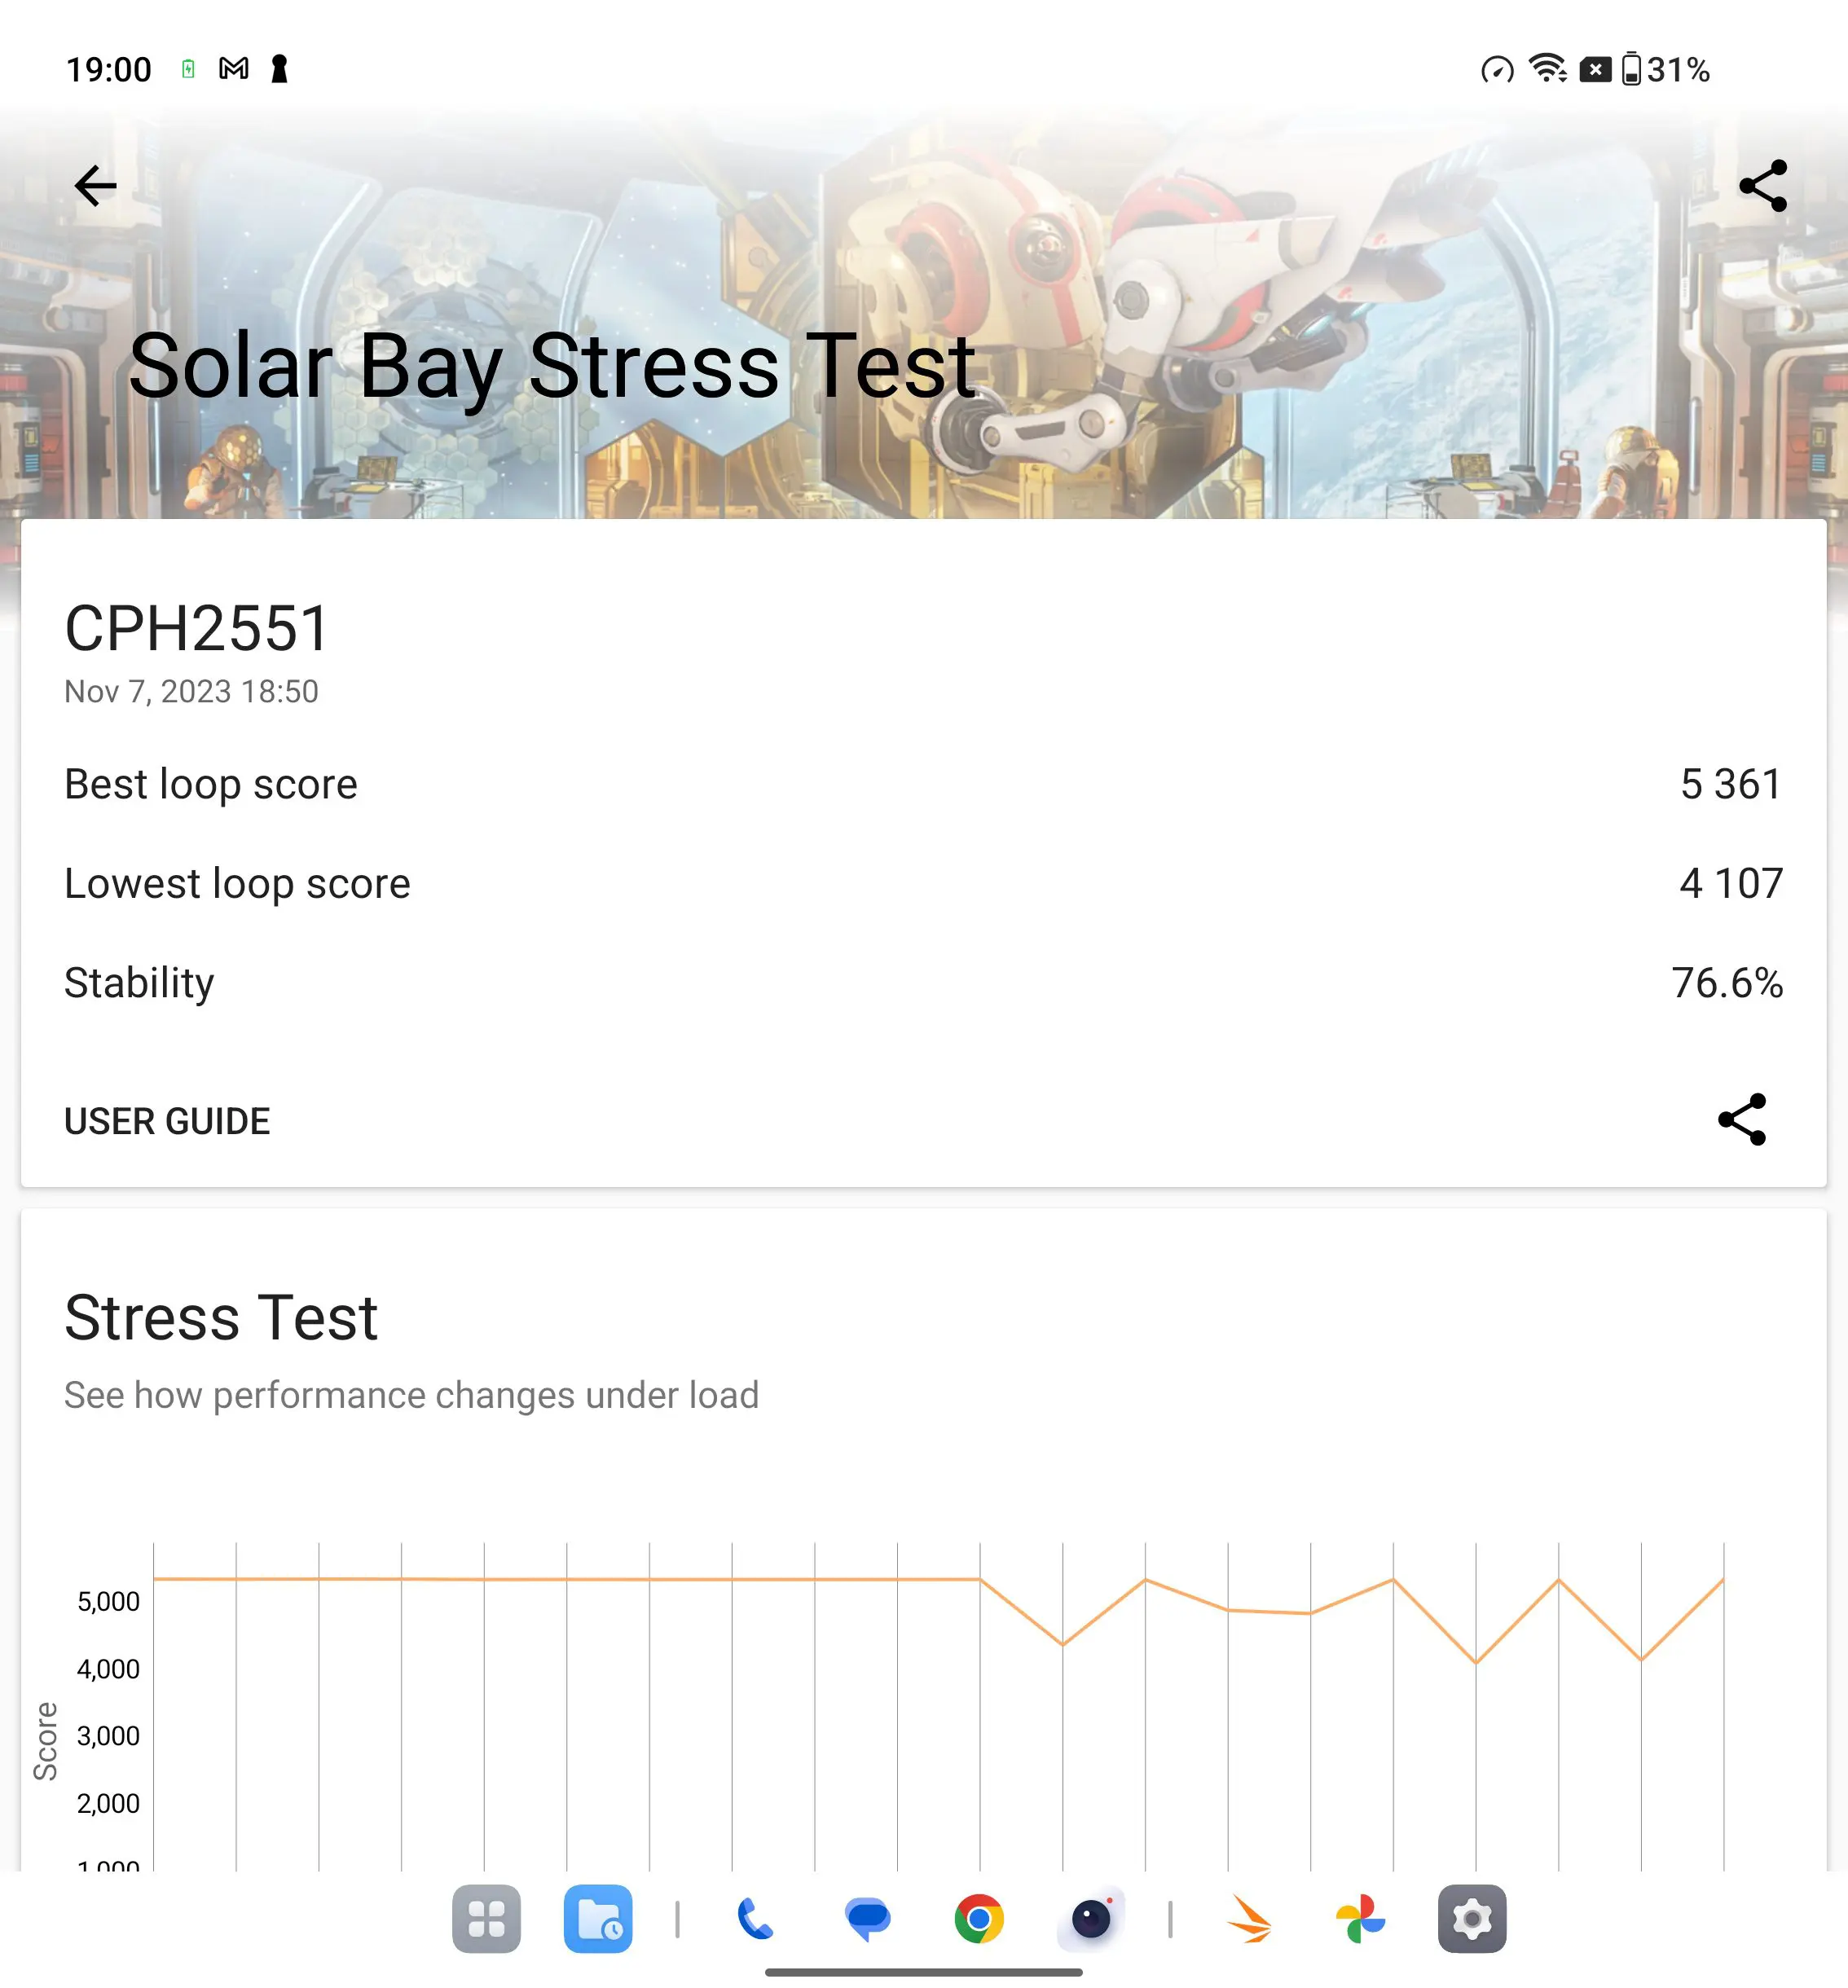
Task: Tap the Solar Bay Stress Test title
Action: [553, 368]
